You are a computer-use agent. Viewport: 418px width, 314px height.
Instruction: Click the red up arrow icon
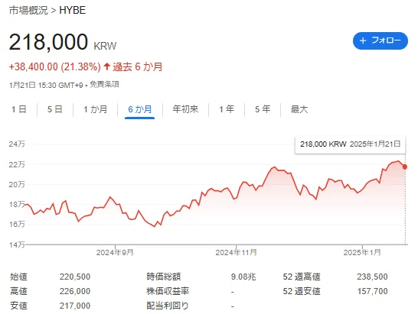click(106, 66)
